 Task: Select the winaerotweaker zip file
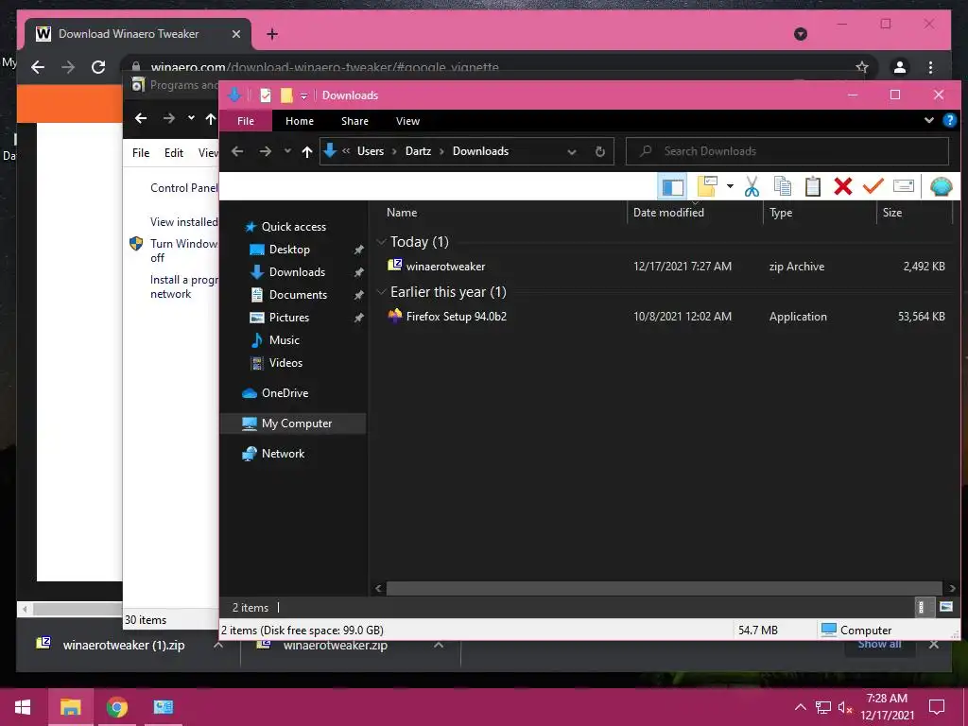[665, 266]
